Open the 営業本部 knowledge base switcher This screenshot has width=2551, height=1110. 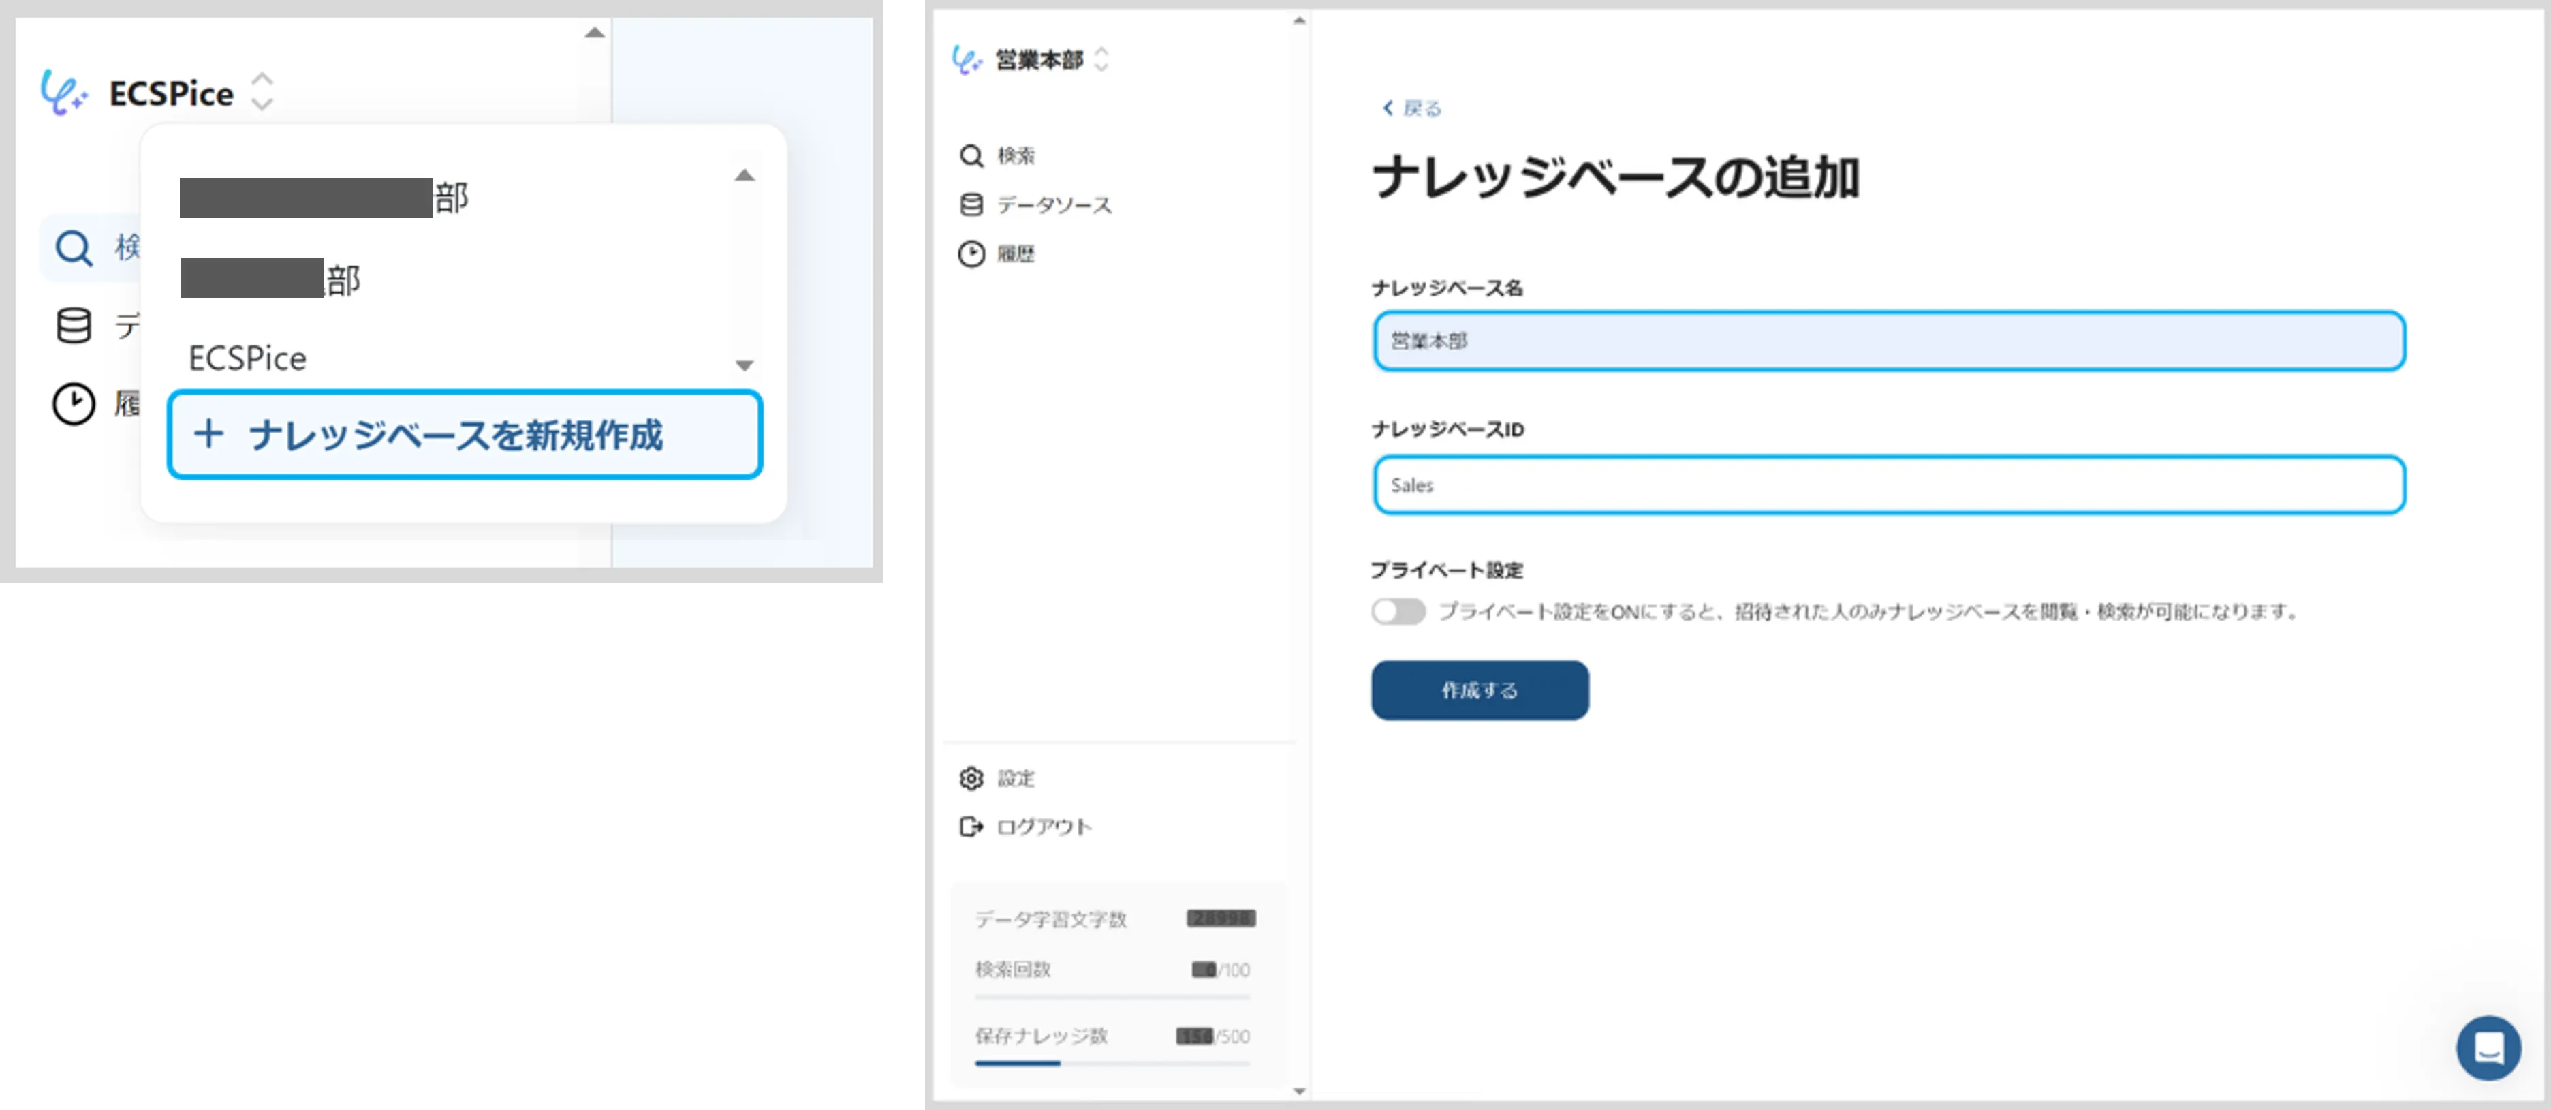coord(1101,59)
